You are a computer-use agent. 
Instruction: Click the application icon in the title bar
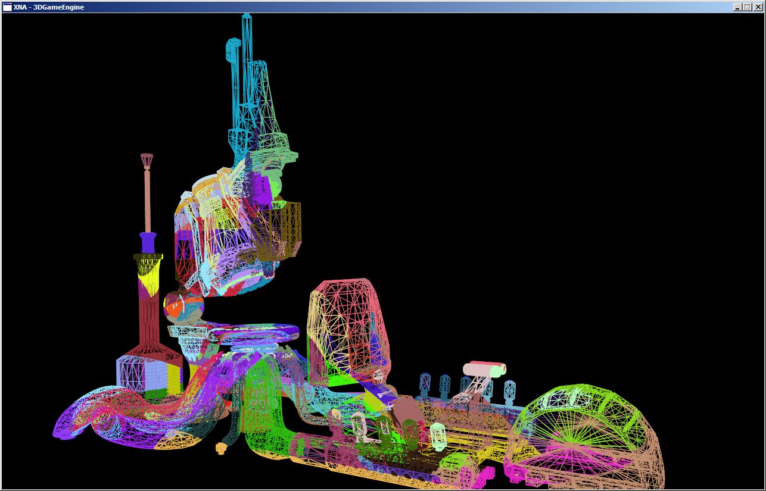click(x=7, y=7)
